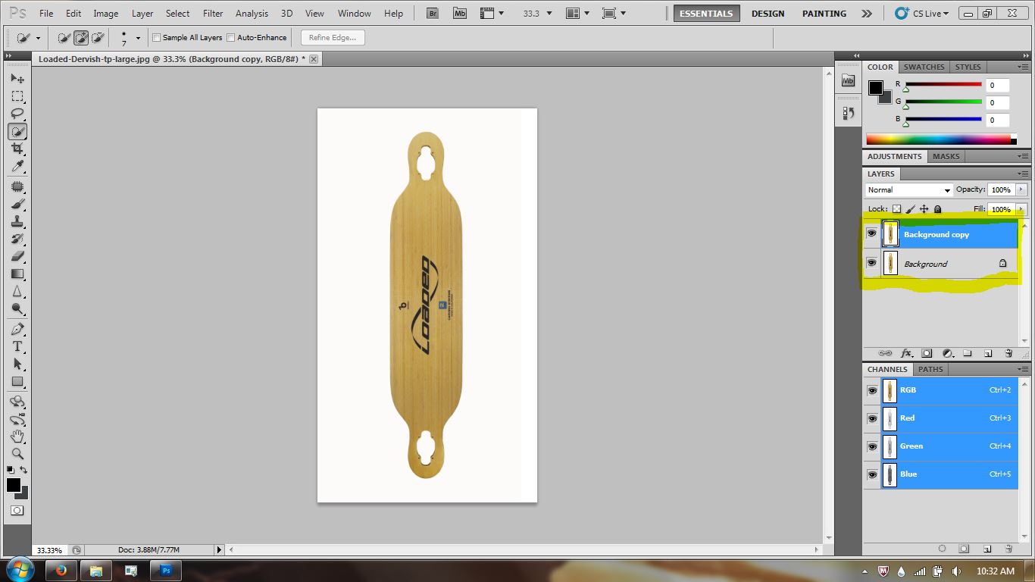The width and height of the screenshot is (1035, 582).
Task: Open the layer blending mode dropdown
Action: [x=908, y=189]
